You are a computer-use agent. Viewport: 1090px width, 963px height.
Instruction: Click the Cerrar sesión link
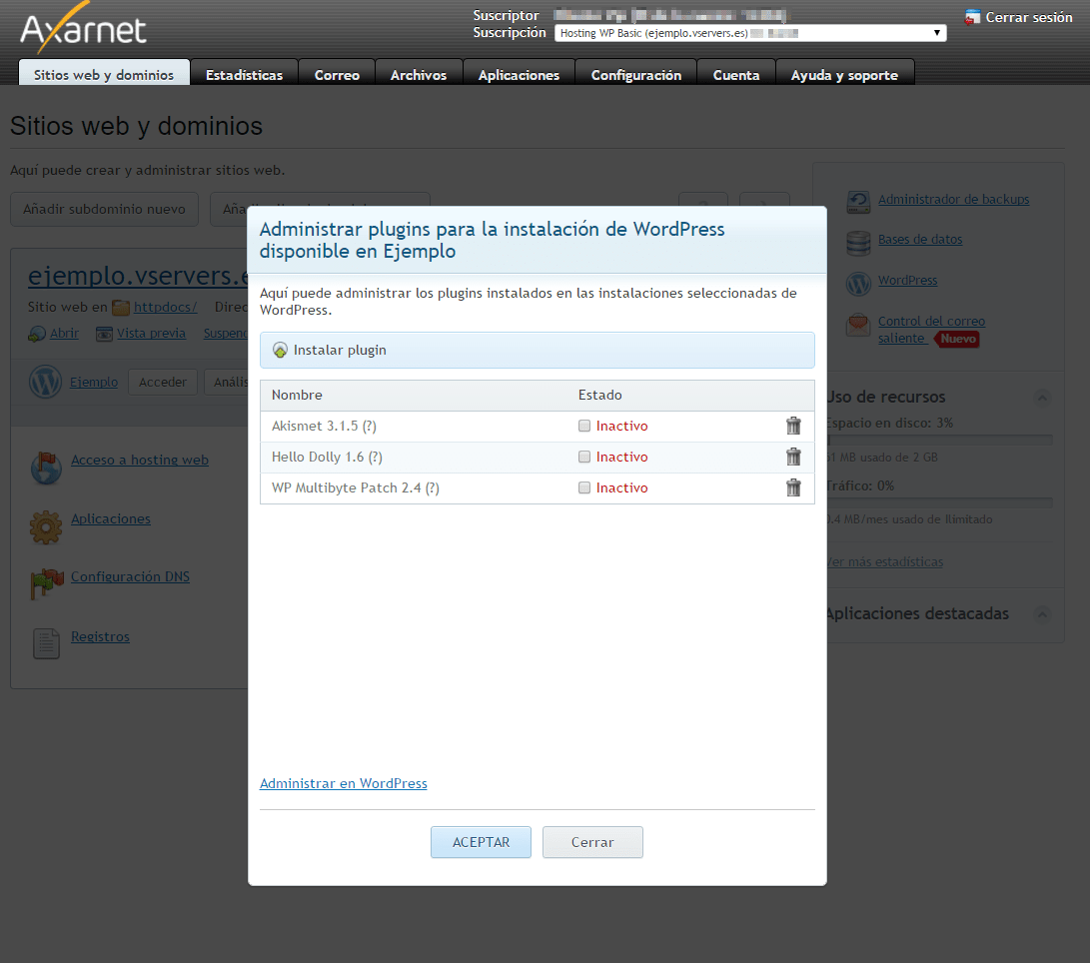[x=1029, y=17]
